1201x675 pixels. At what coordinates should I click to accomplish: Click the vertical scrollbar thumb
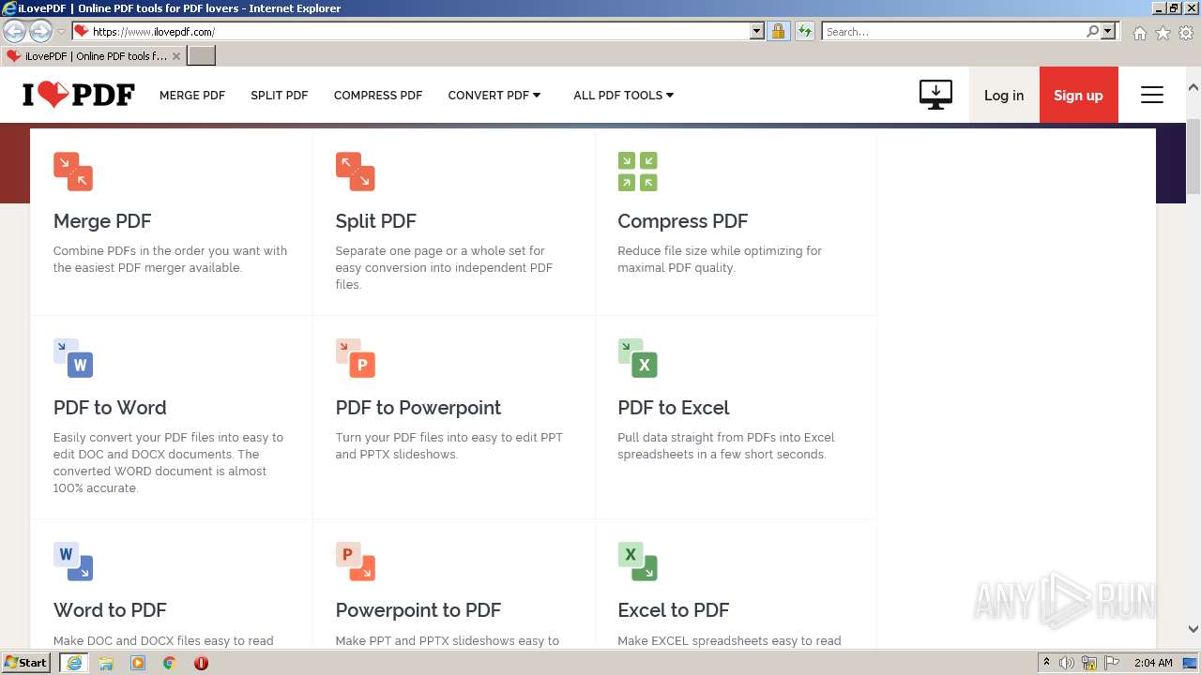1193,155
